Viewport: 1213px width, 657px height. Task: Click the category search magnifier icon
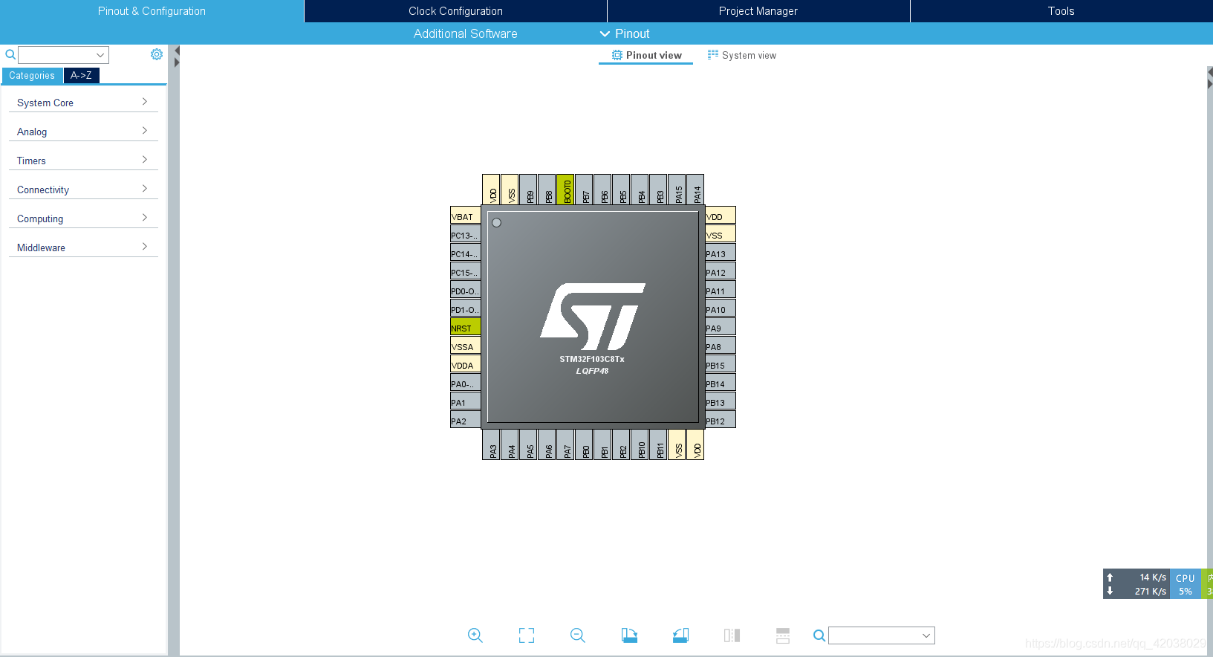(10, 54)
